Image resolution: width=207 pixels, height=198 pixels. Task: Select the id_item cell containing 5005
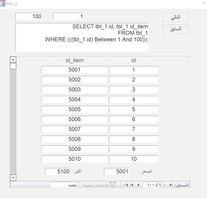(x=74, y=109)
